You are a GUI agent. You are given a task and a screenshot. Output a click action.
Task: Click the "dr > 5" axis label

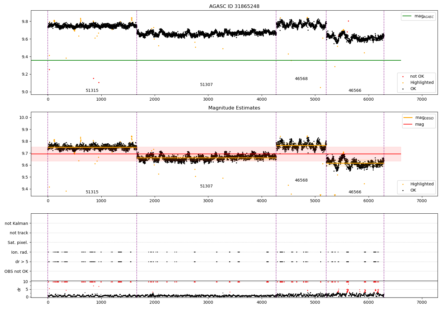click(22, 262)
